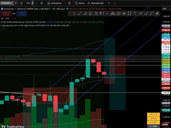Click the add symbol plus icon

tap(21, 3)
